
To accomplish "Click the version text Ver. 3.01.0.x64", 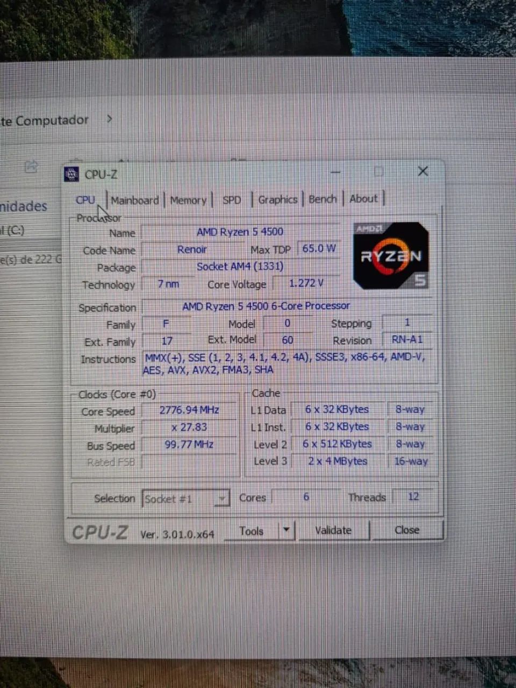I will pyautogui.click(x=177, y=534).
